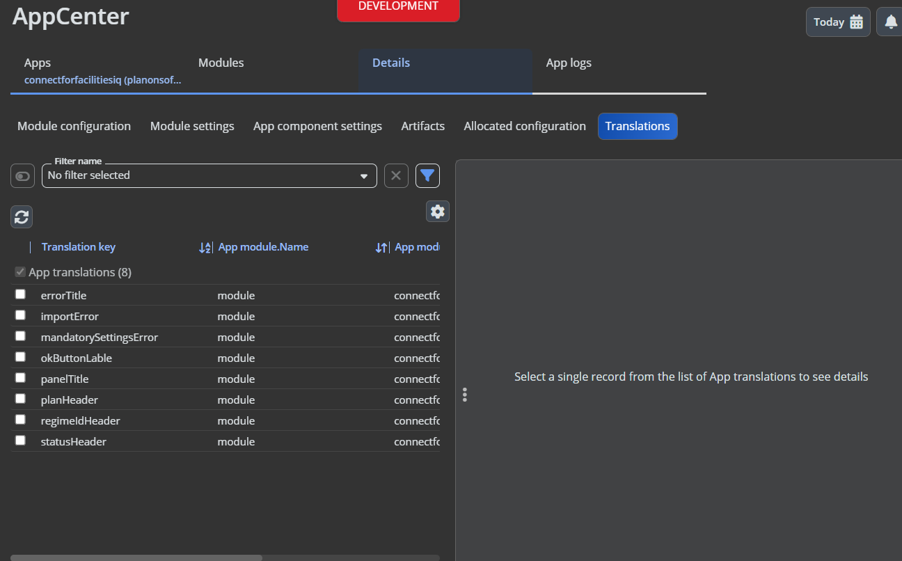The width and height of the screenshot is (902, 561).
Task: Select the statusHeader translation key
Action: (74, 442)
